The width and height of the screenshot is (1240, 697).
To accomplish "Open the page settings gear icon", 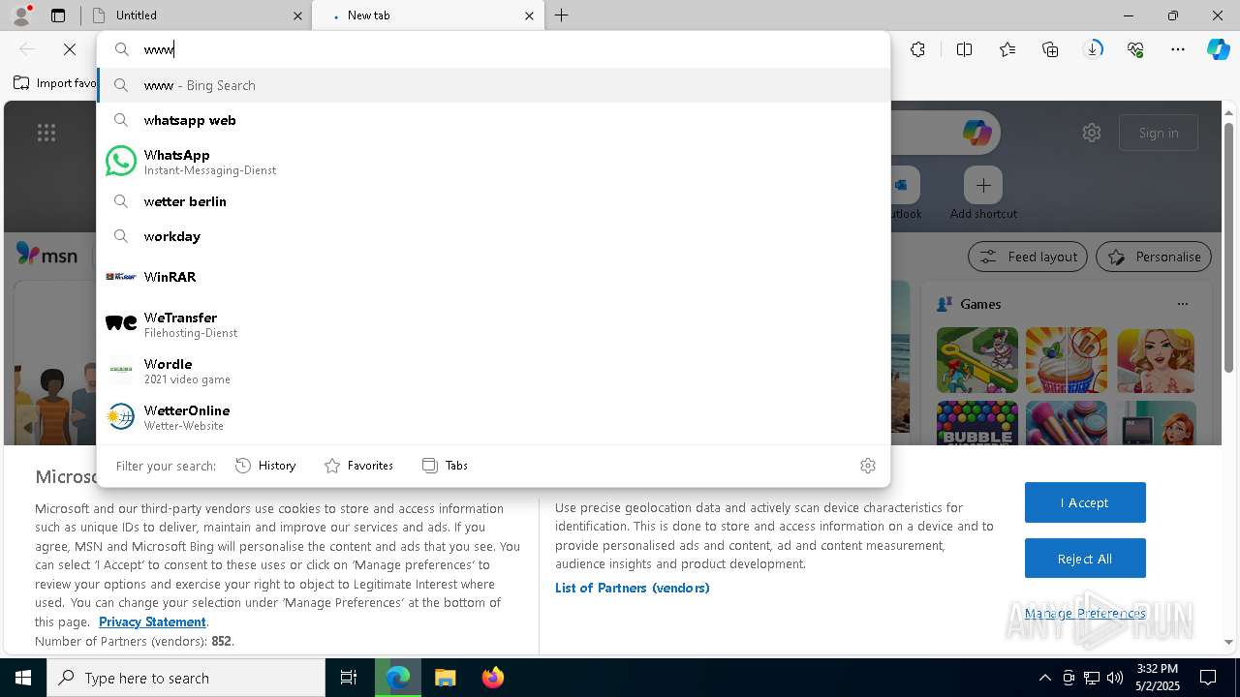I will click(x=1092, y=133).
